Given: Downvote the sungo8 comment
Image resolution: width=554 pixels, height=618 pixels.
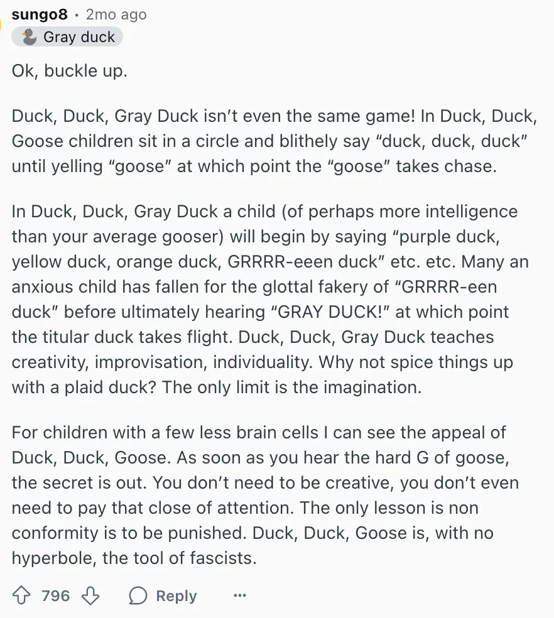Looking at the screenshot, I should click(91, 595).
